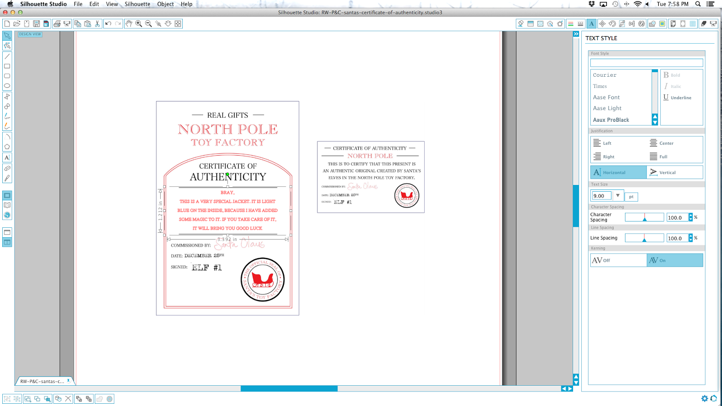Pick the Select arrow tool
The width and height of the screenshot is (722, 406).
[7, 35]
